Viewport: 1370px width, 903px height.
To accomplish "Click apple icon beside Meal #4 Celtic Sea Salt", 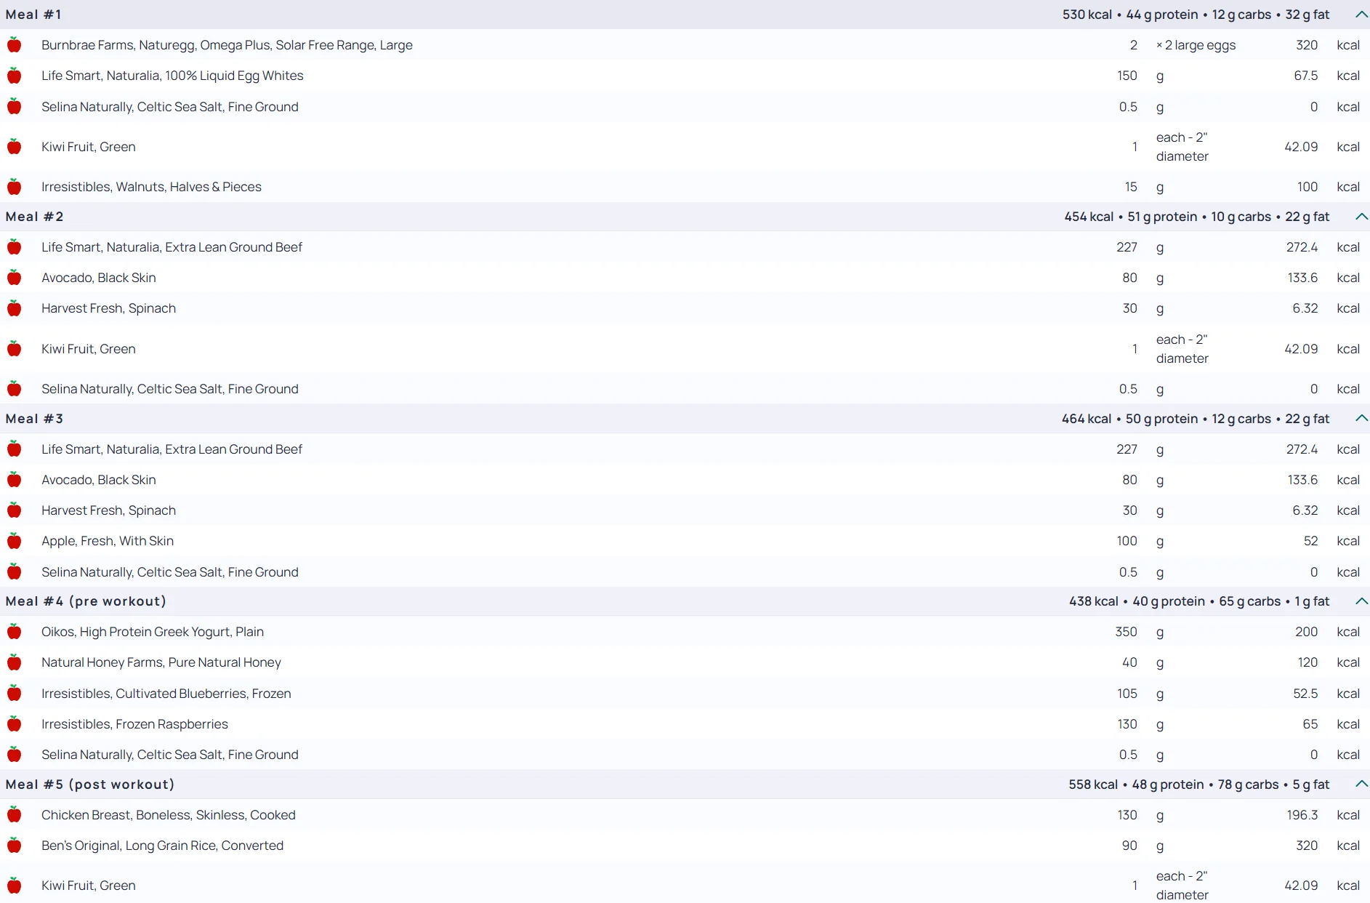I will pos(14,755).
